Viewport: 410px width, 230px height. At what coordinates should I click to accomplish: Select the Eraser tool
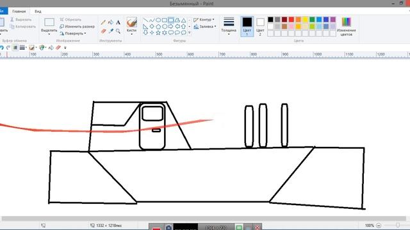103,31
